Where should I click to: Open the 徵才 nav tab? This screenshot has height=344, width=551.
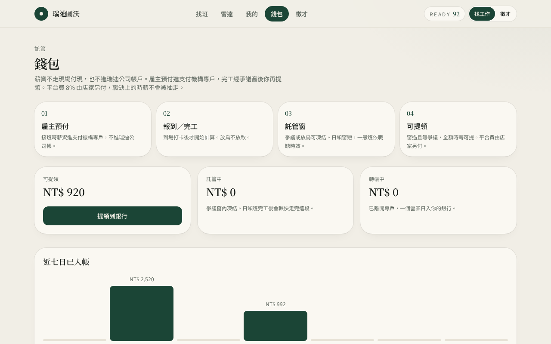pyautogui.click(x=302, y=14)
